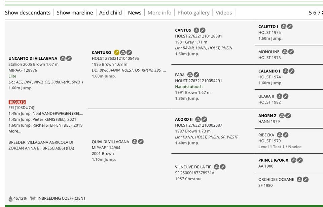Open pedigree icon next to UNCANTO DI VILLAGANA
323x207 pixels.
pos(63,58)
